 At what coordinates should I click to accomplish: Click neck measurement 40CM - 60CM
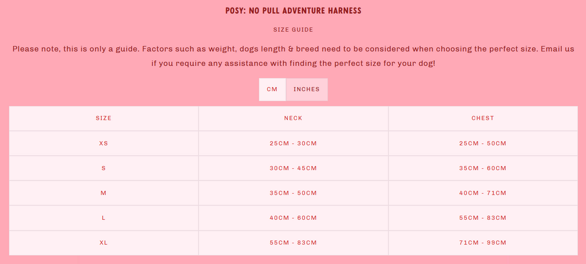[x=294, y=218]
